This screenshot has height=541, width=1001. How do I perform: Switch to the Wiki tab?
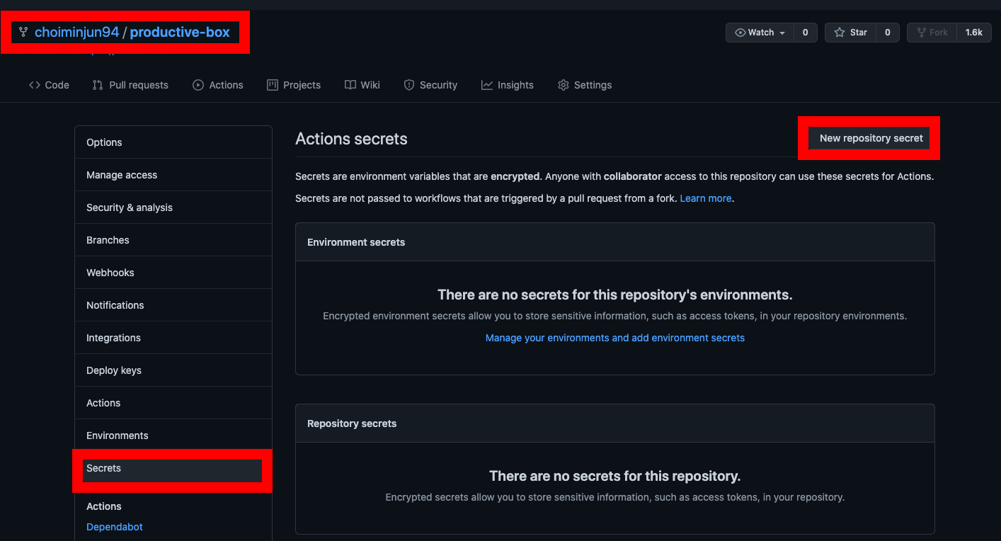pyautogui.click(x=362, y=85)
